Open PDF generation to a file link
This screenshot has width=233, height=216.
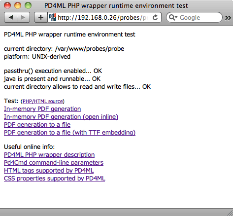pyautogui.click(x=37, y=125)
